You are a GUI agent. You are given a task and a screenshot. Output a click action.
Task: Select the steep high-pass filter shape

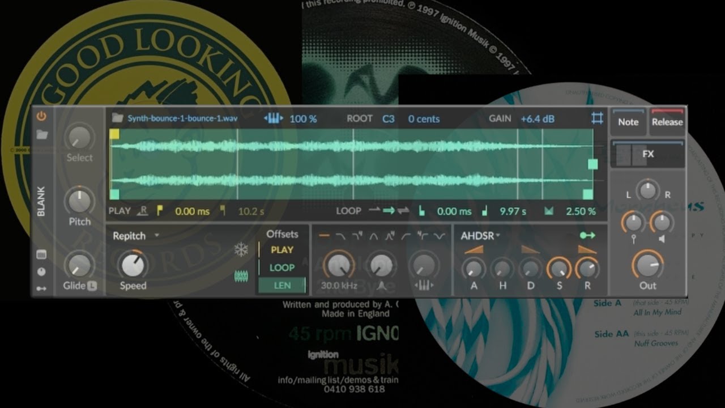click(423, 236)
